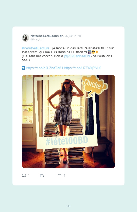Like the tweet with the heart icon
Image resolution: width=137 pixels, height=212 pixels.
tap(60, 176)
